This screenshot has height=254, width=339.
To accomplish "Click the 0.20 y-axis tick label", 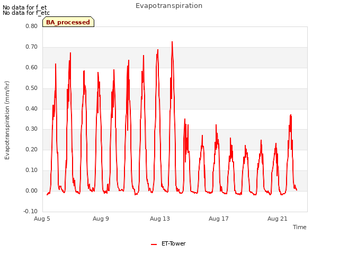I will coord(31,149).
